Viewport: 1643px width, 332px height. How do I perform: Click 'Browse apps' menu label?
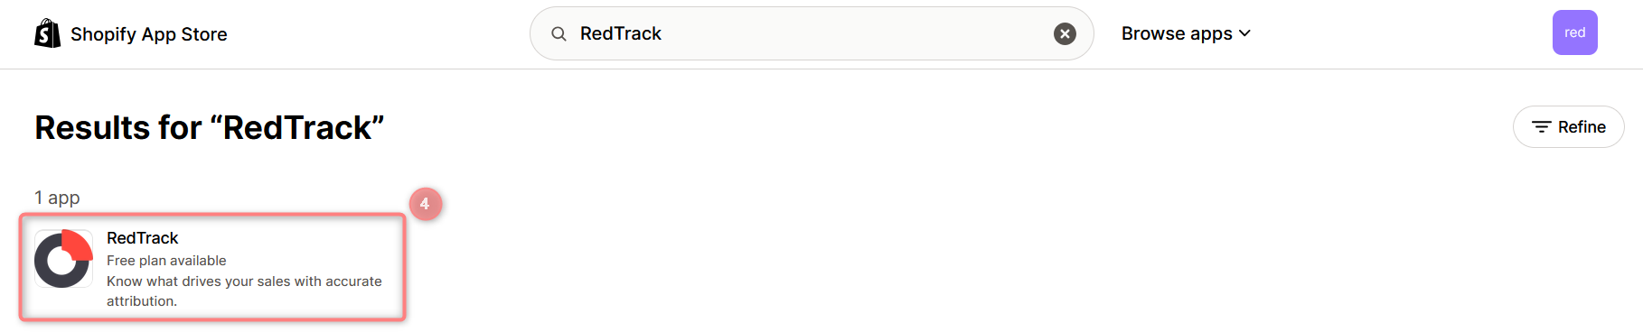pyautogui.click(x=1177, y=33)
